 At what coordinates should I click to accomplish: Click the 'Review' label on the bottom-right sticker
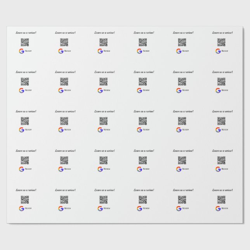point(225,208)
